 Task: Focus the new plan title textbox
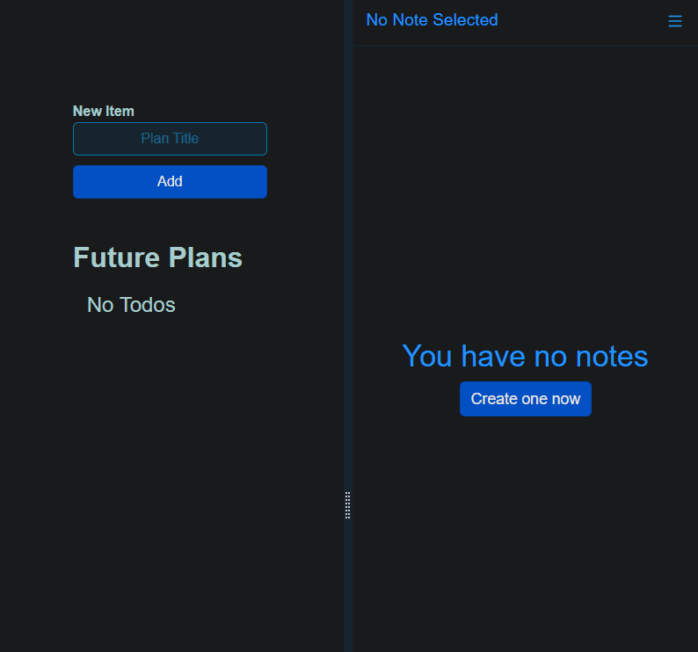tap(170, 139)
